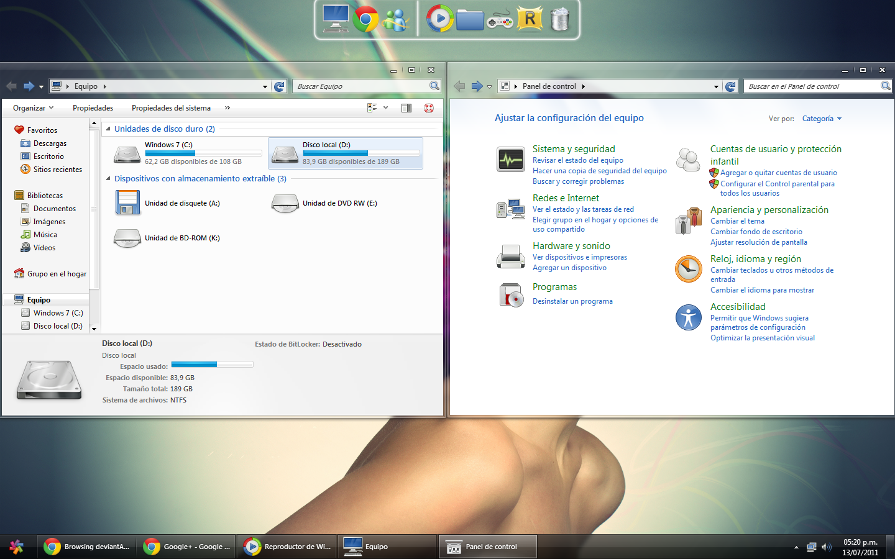Select the Disco local (D:) drive
Image resolution: width=895 pixels, height=559 pixels.
click(346, 153)
